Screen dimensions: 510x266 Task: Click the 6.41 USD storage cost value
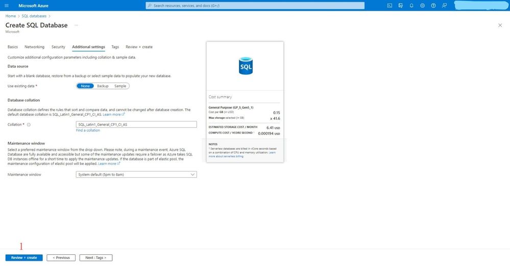pos(273,128)
